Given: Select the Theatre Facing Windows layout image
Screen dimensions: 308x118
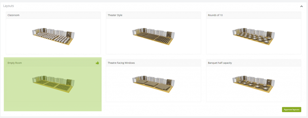Looking at the screenshot, I should 154,84.
